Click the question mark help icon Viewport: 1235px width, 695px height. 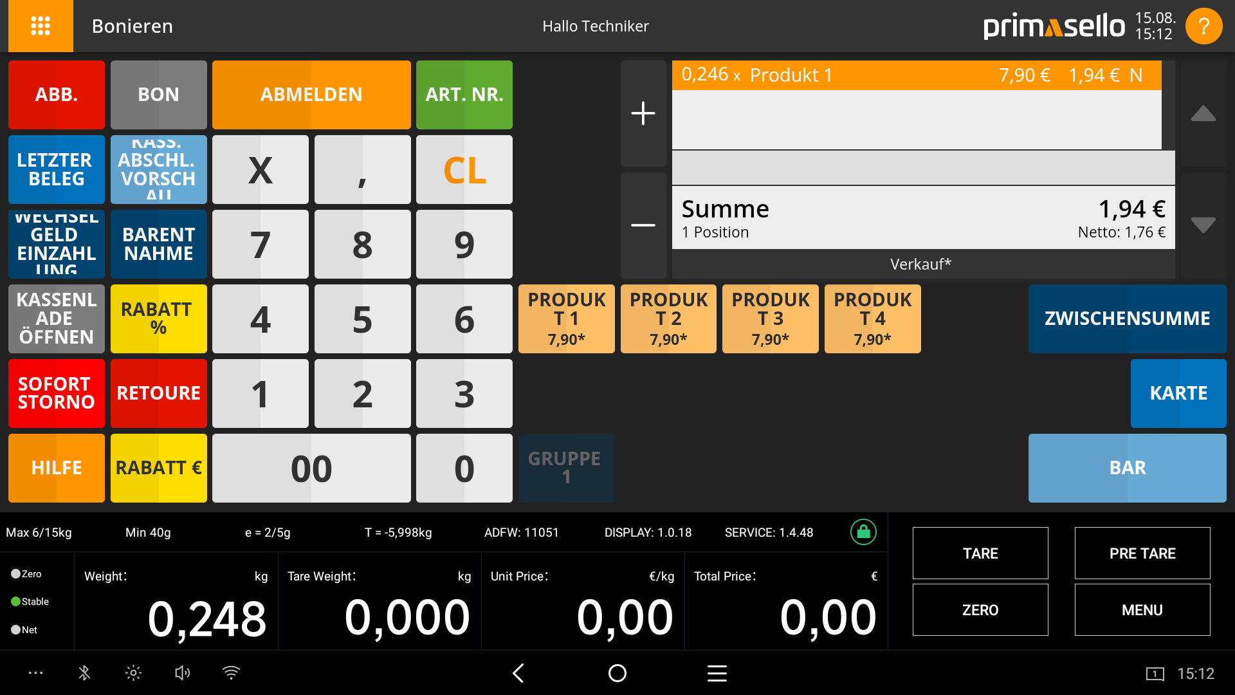pyautogui.click(x=1203, y=26)
